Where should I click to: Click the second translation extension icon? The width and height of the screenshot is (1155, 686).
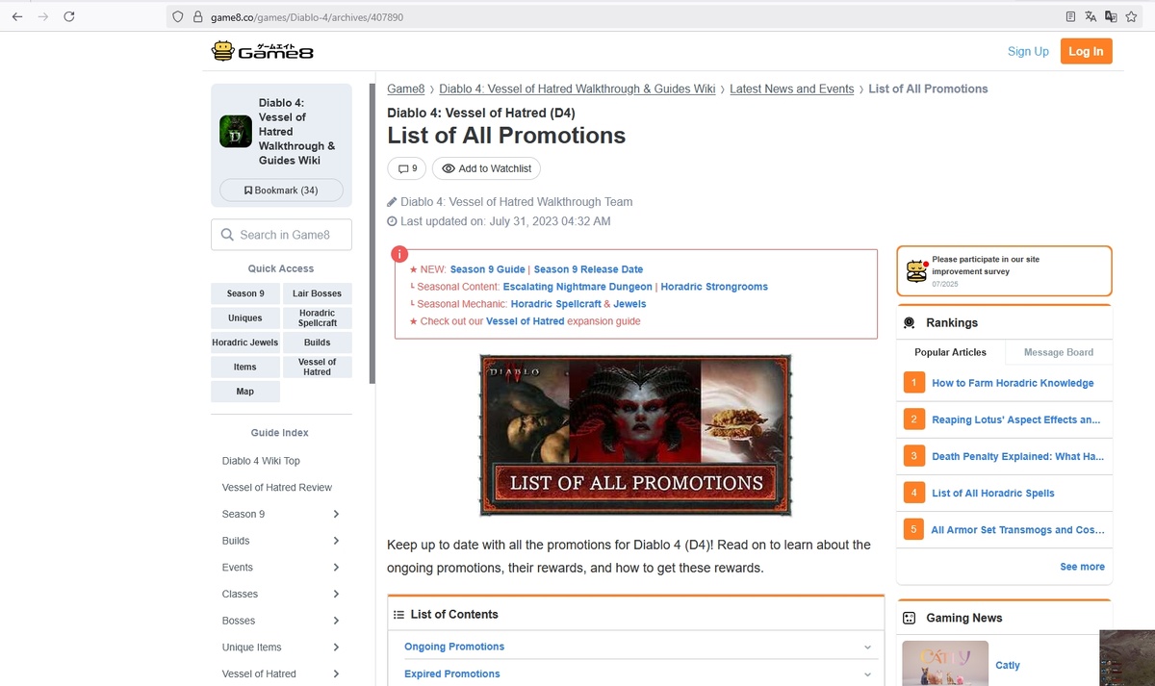(x=1111, y=16)
